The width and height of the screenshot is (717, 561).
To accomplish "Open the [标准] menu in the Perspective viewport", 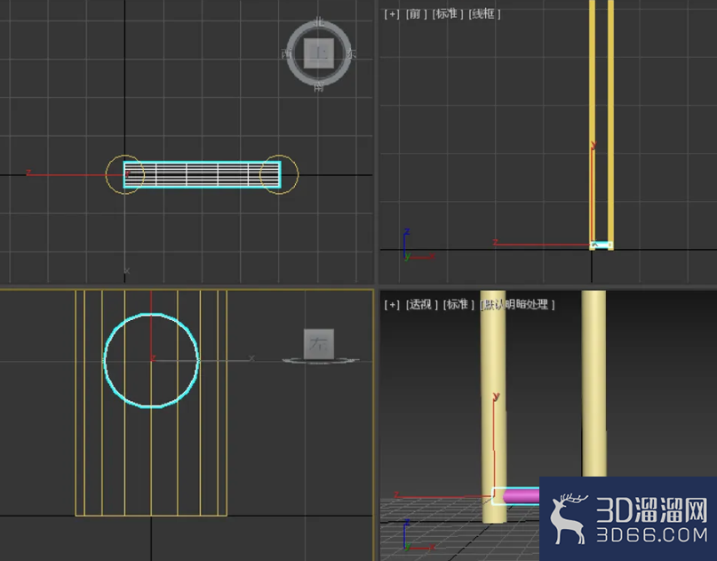I will pyautogui.click(x=458, y=305).
